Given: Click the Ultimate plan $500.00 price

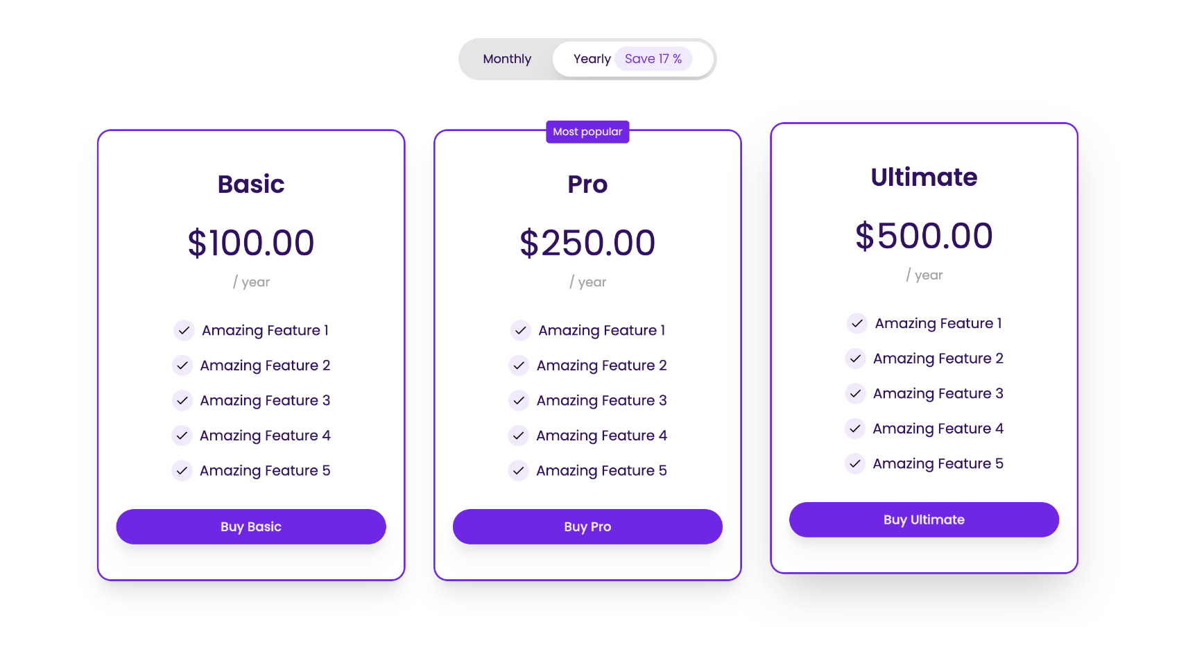Looking at the screenshot, I should pyautogui.click(x=924, y=236).
